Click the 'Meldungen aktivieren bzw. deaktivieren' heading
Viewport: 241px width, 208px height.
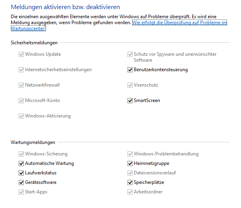click(66, 7)
